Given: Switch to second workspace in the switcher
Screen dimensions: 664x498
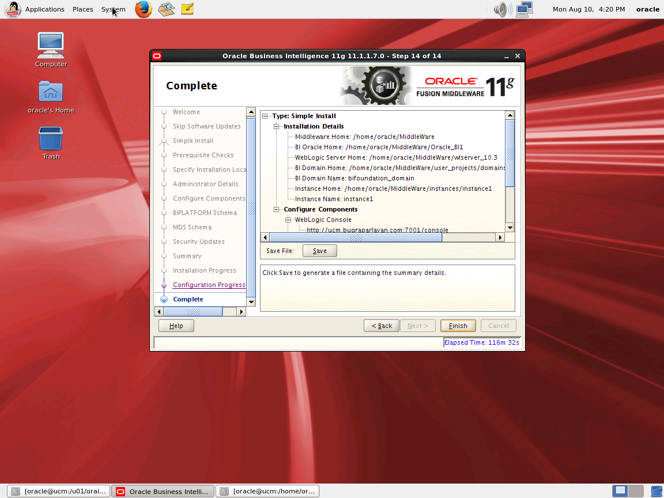Looking at the screenshot, I should coord(636,491).
